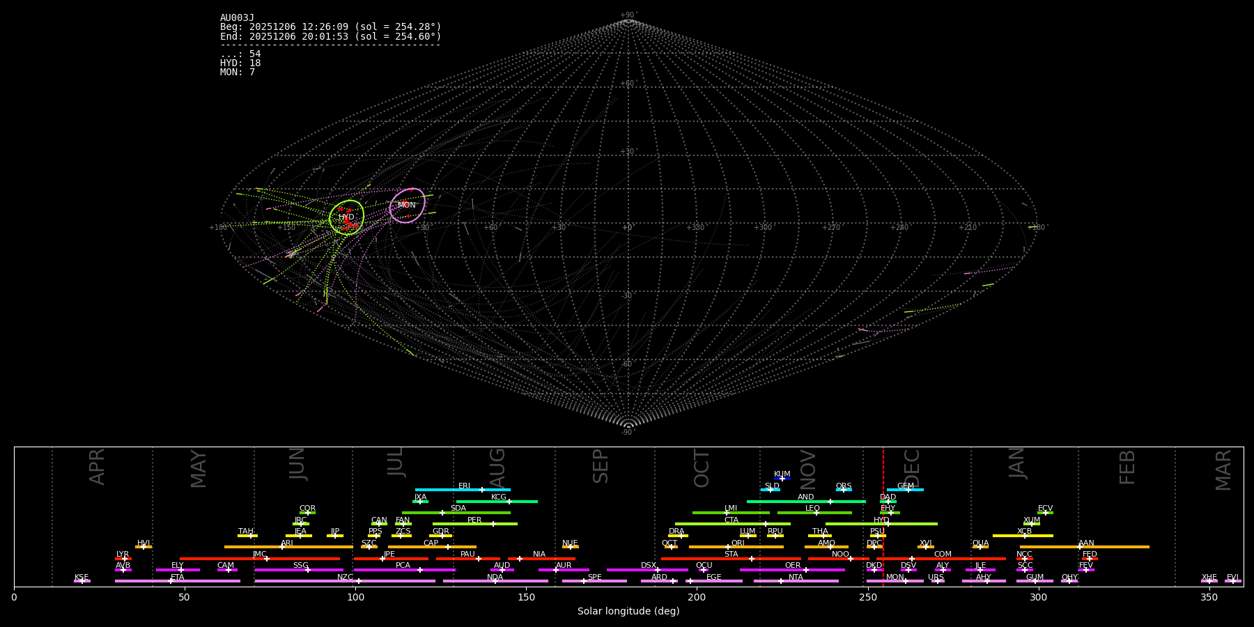The image size is (1254, 627).
Task: Click the LYR shower label in timeline
Action: (x=123, y=554)
